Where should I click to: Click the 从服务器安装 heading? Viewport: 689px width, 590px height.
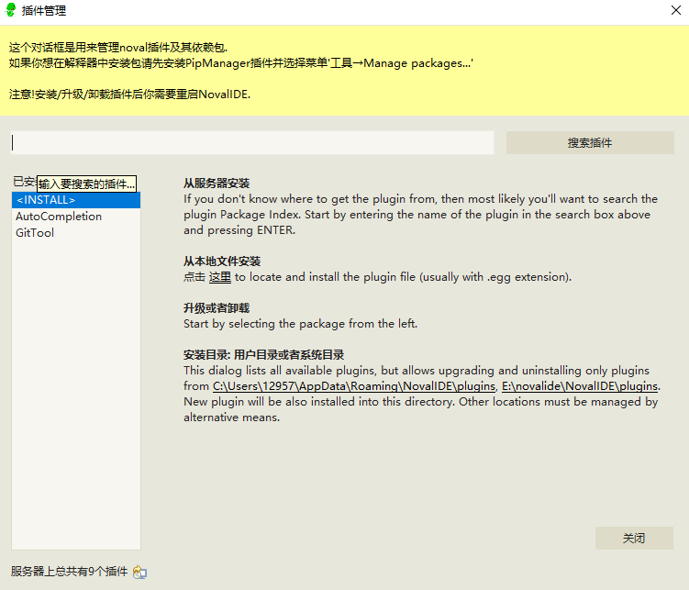pyautogui.click(x=217, y=184)
